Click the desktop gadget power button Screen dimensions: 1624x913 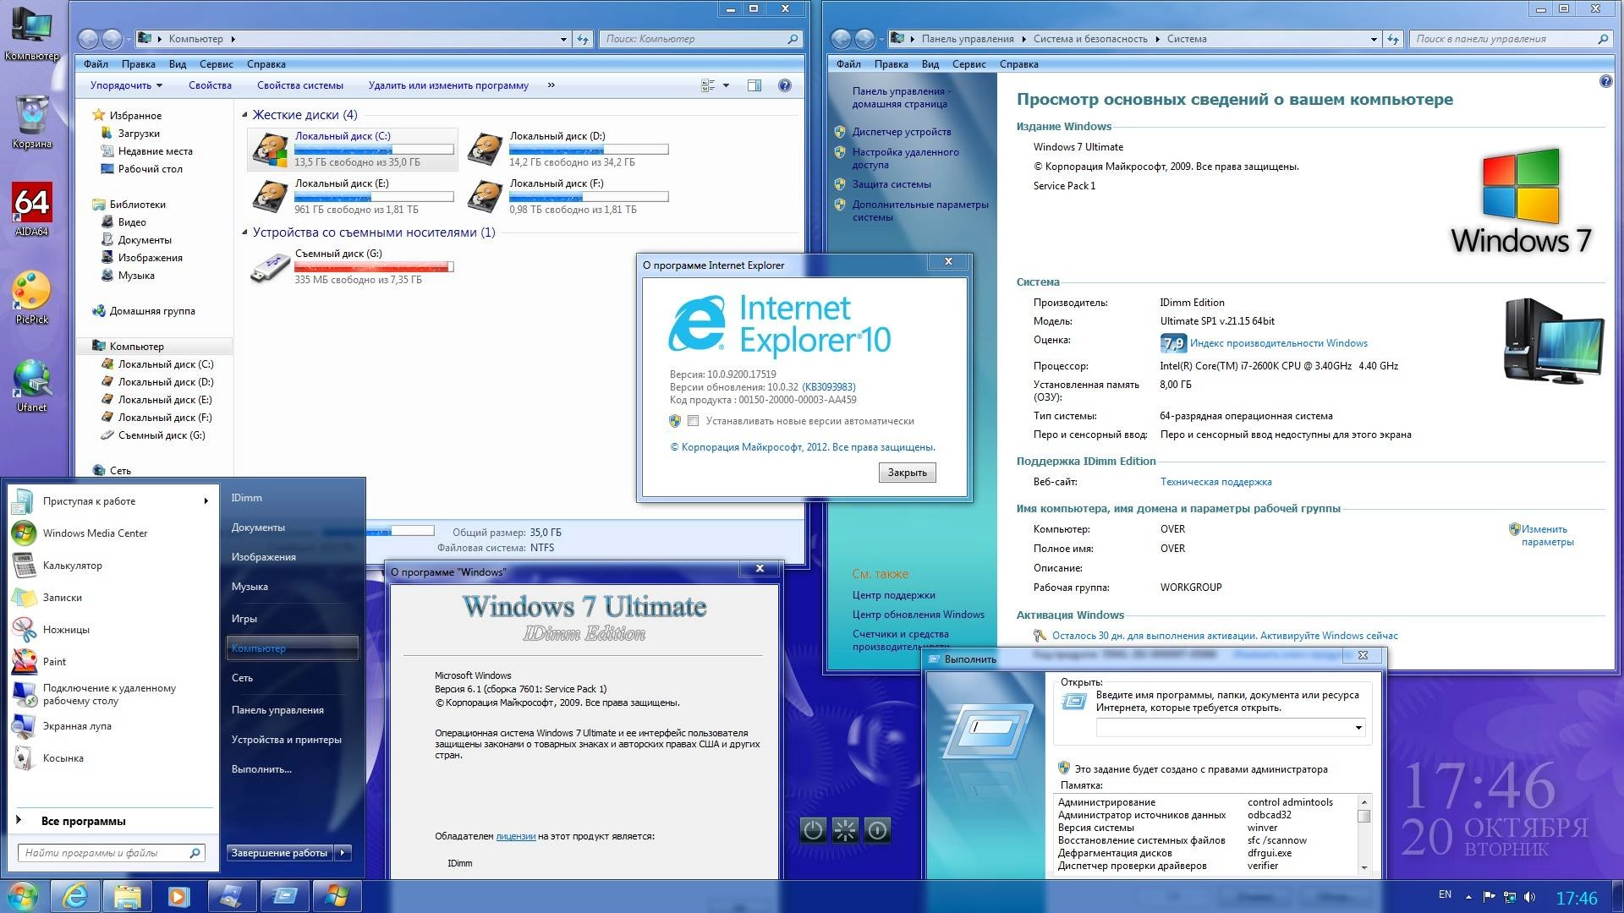pos(813,830)
